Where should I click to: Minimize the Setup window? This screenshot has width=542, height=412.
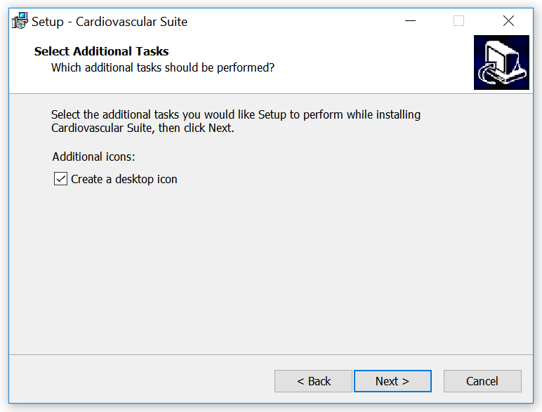411,21
